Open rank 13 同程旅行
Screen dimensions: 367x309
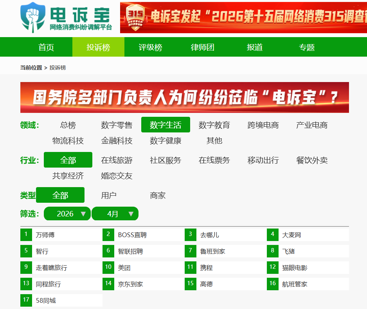pyautogui.click(x=61, y=284)
